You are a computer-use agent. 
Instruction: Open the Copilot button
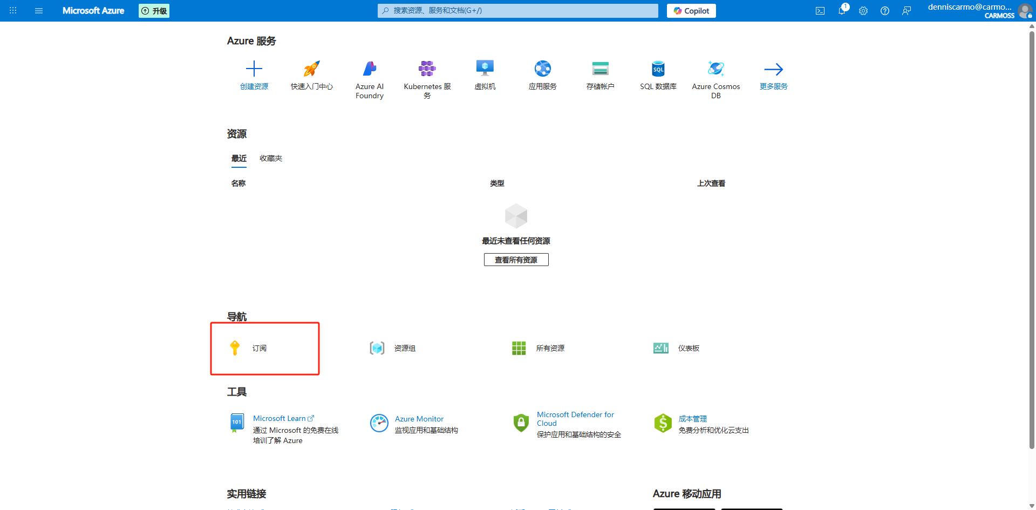tap(691, 11)
